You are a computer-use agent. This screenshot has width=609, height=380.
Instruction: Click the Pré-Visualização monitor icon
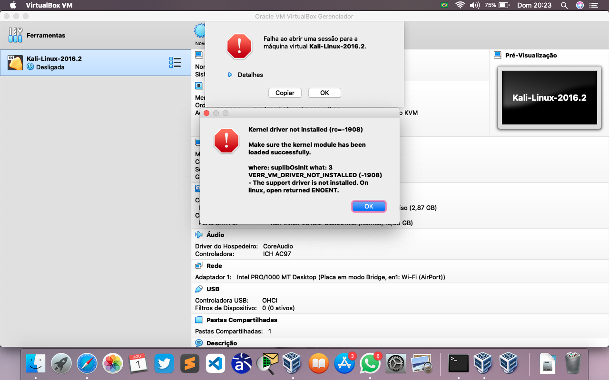[498, 55]
